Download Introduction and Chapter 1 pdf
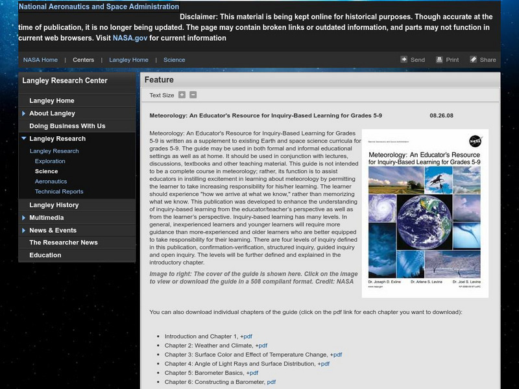Viewport: 519px width, 389px height. coord(248,336)
